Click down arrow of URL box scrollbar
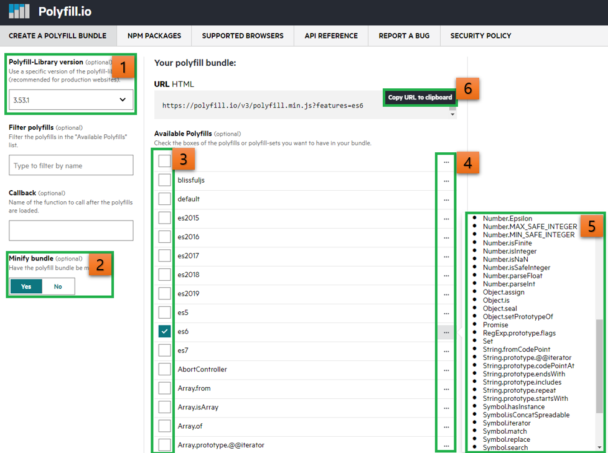This screenshot has width=608, height=453. pos(452,114)
